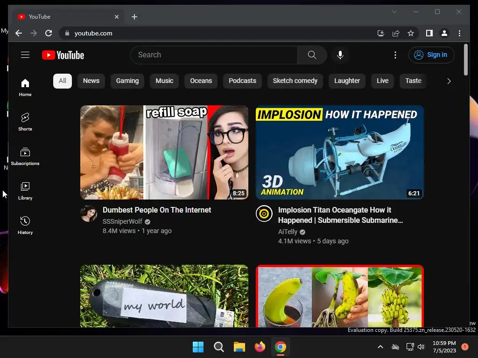478x358 pixels.
Task: Open Implosion Titan Oceangate video title
Action: (340, 215)
